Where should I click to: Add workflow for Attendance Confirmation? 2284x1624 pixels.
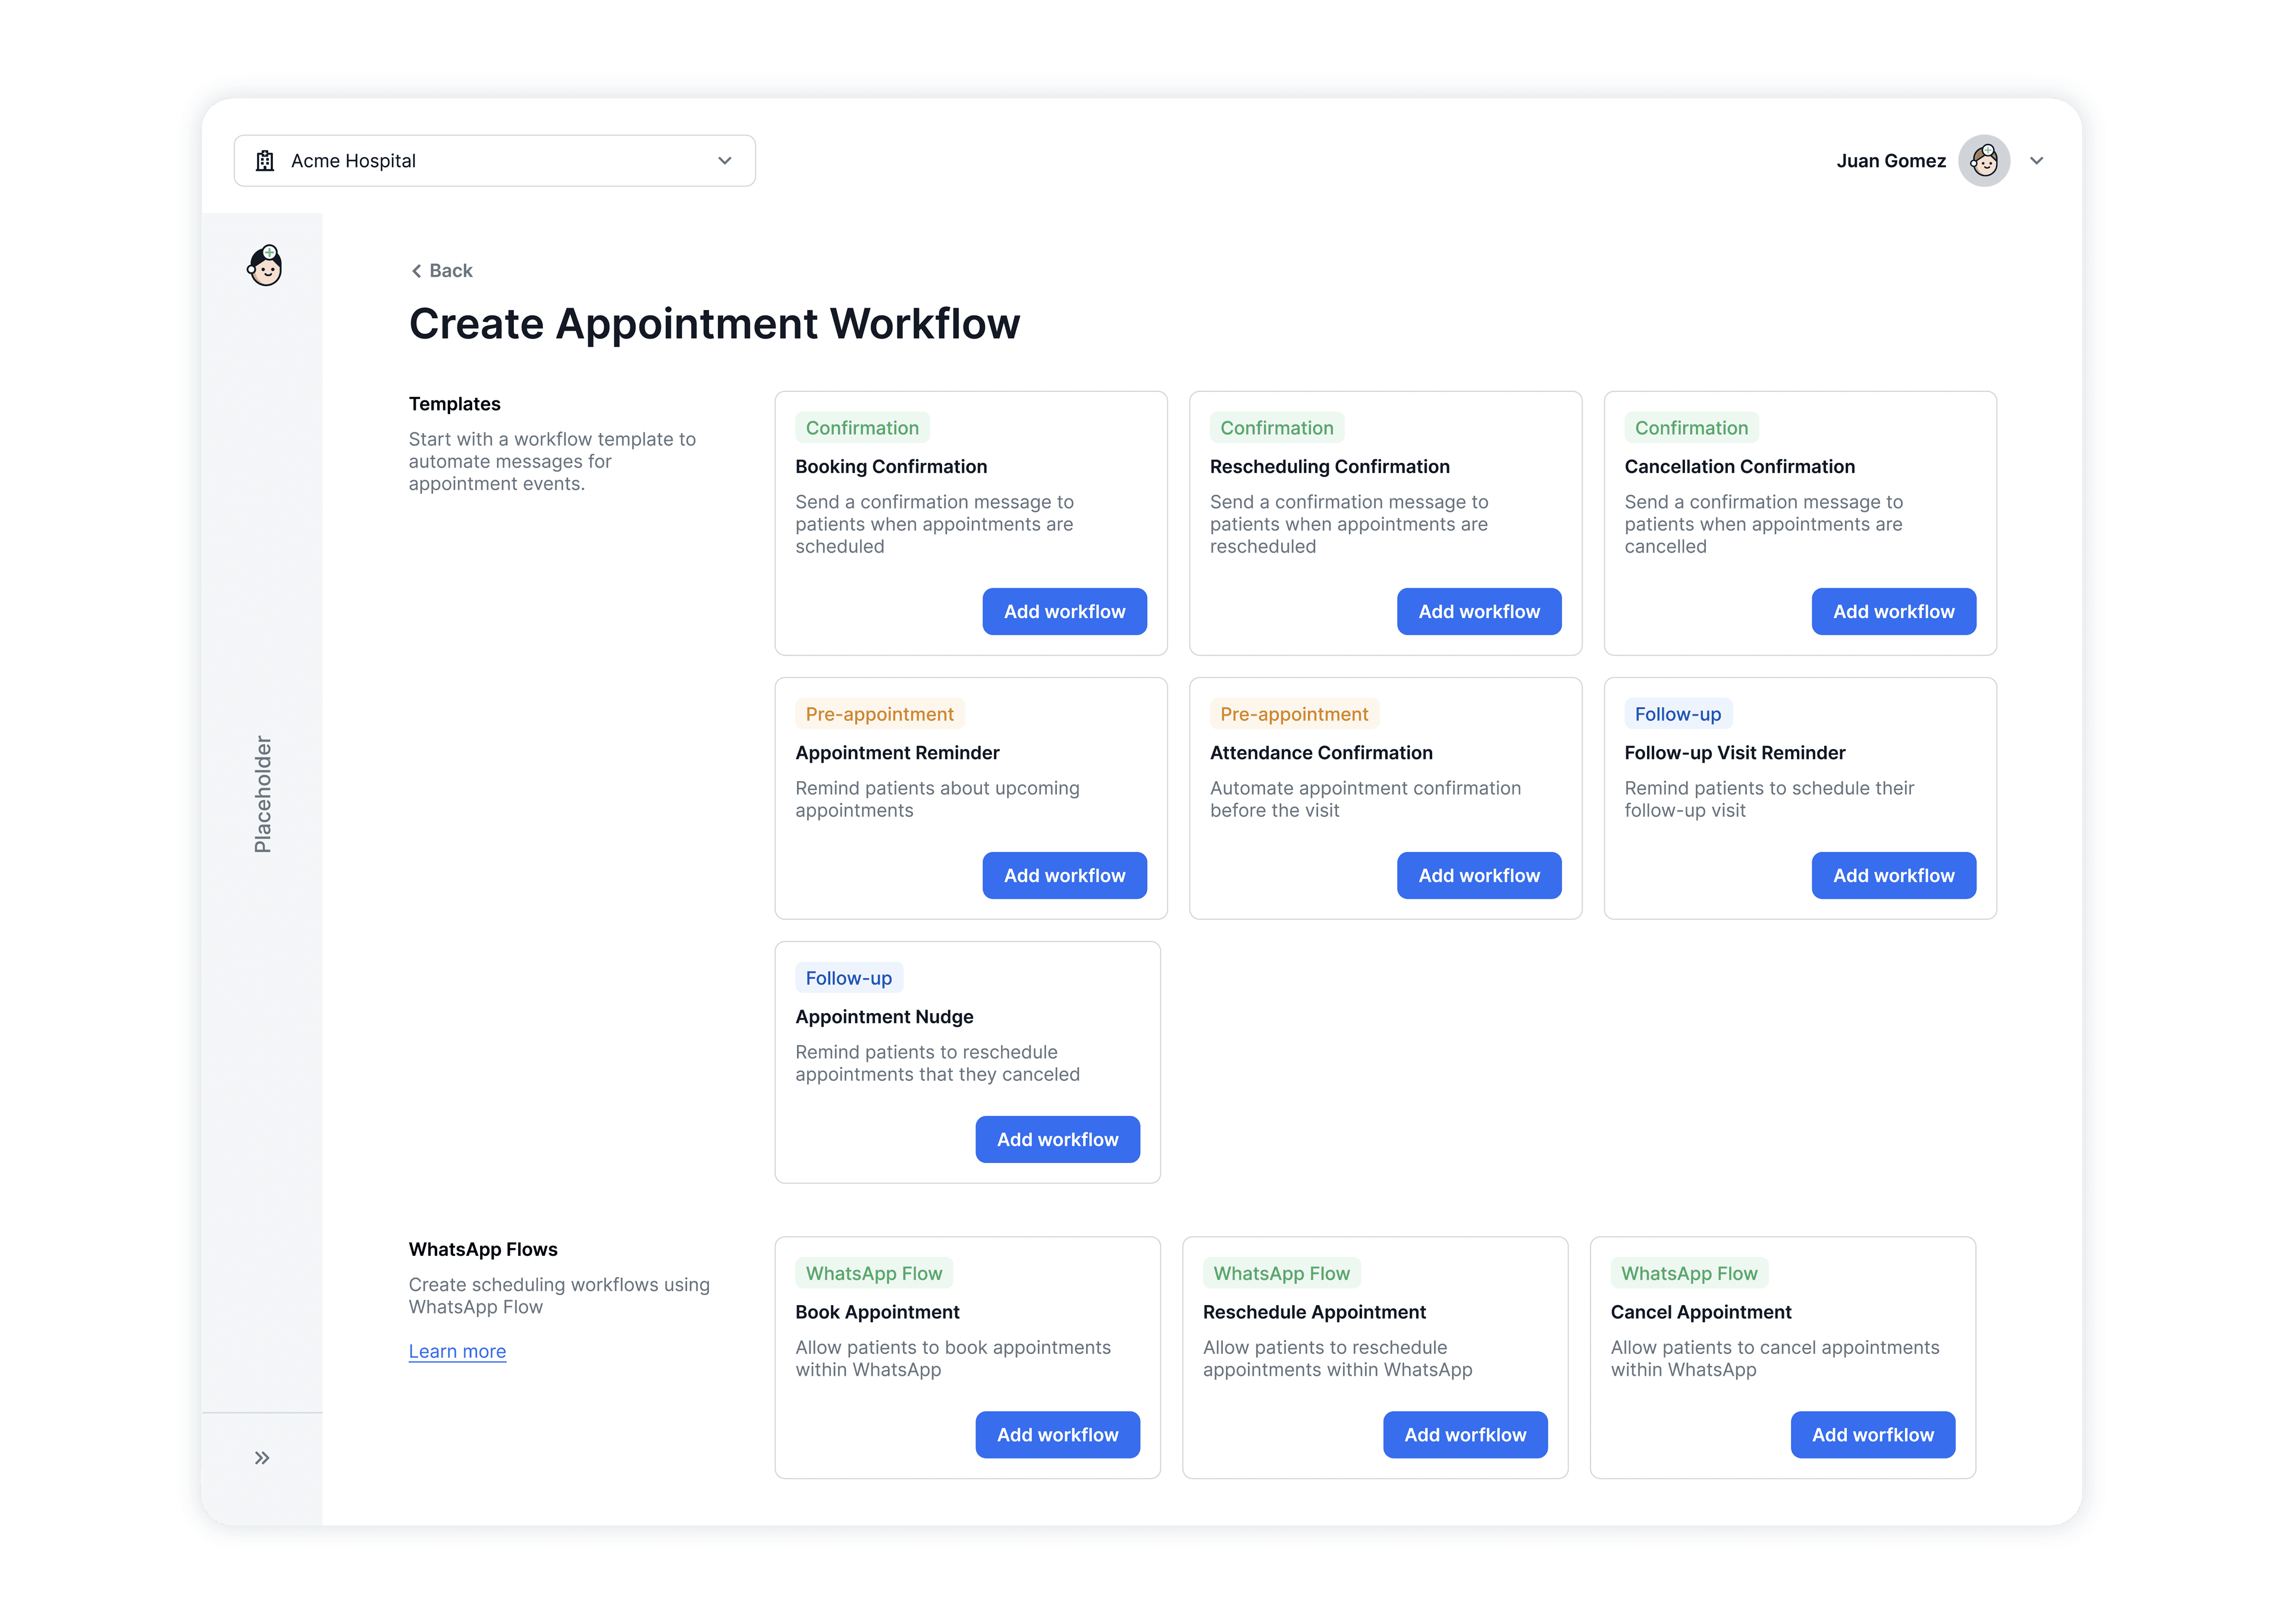point(1479,875)
